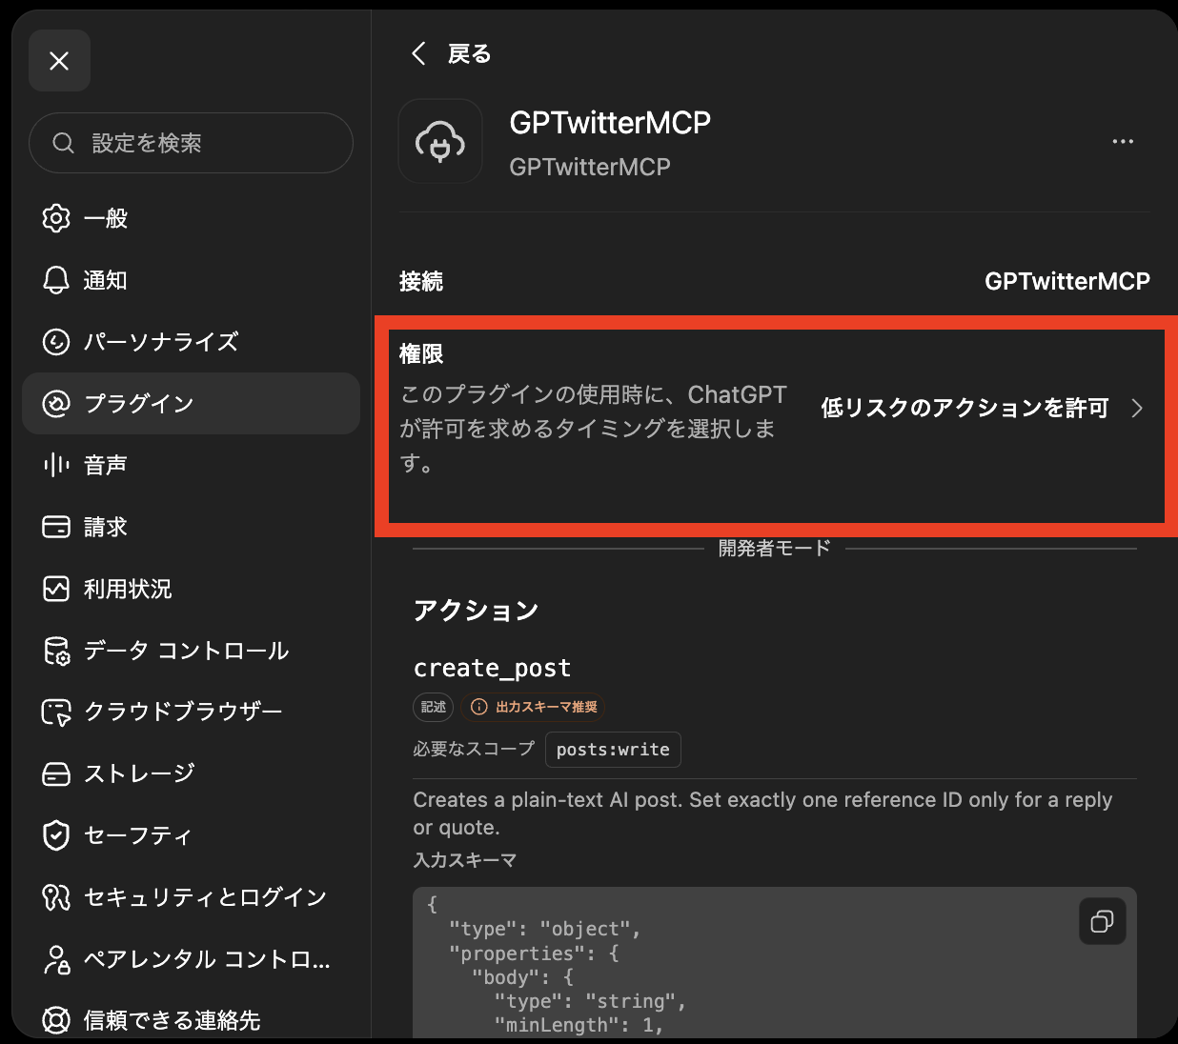Select the プラグイン menu entry
1178x1044 pixels.
point(191,404)
